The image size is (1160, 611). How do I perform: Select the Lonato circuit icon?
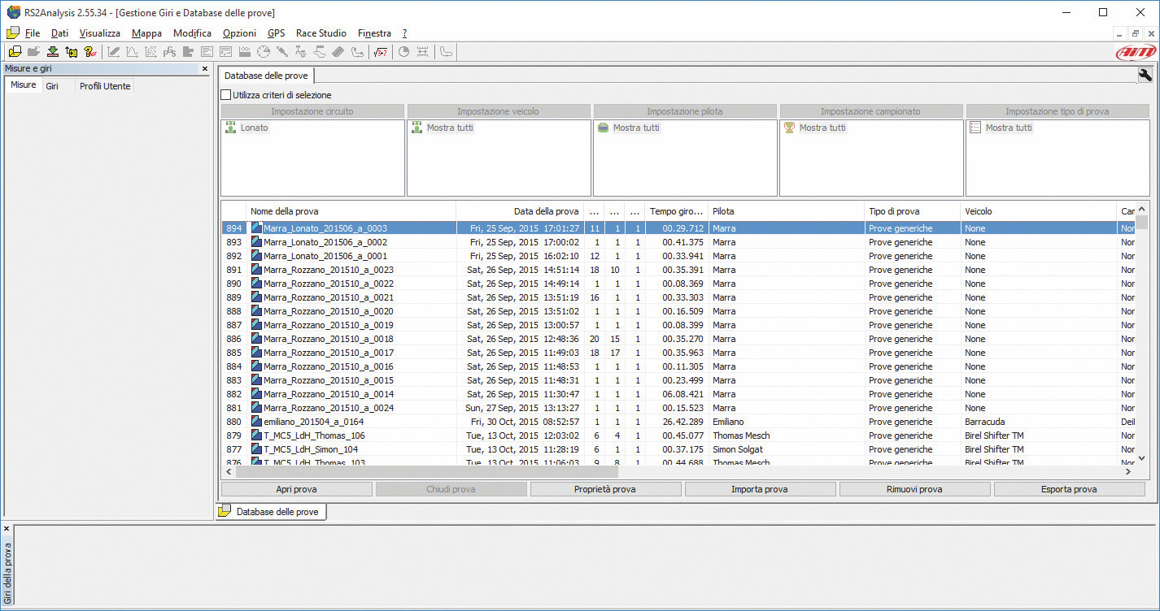231,128
